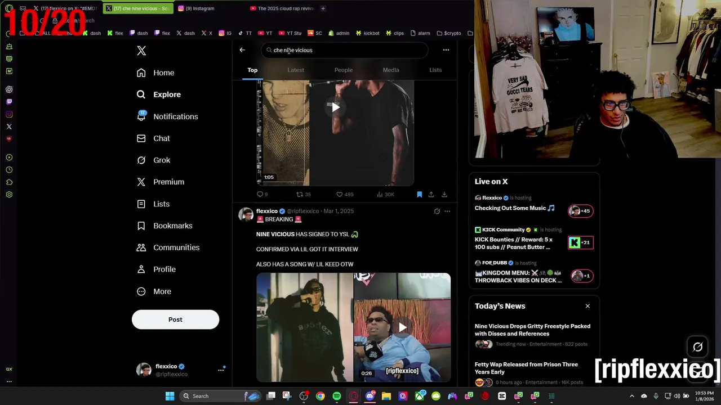Viewport: 721px width, 405px height.
Task: Open the clips bookmark
Action: [395, 33]
